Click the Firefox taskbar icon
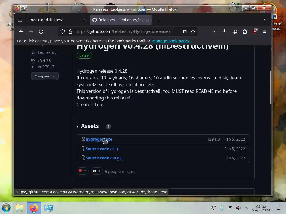The image size is (286, 214). click(34, 208)
